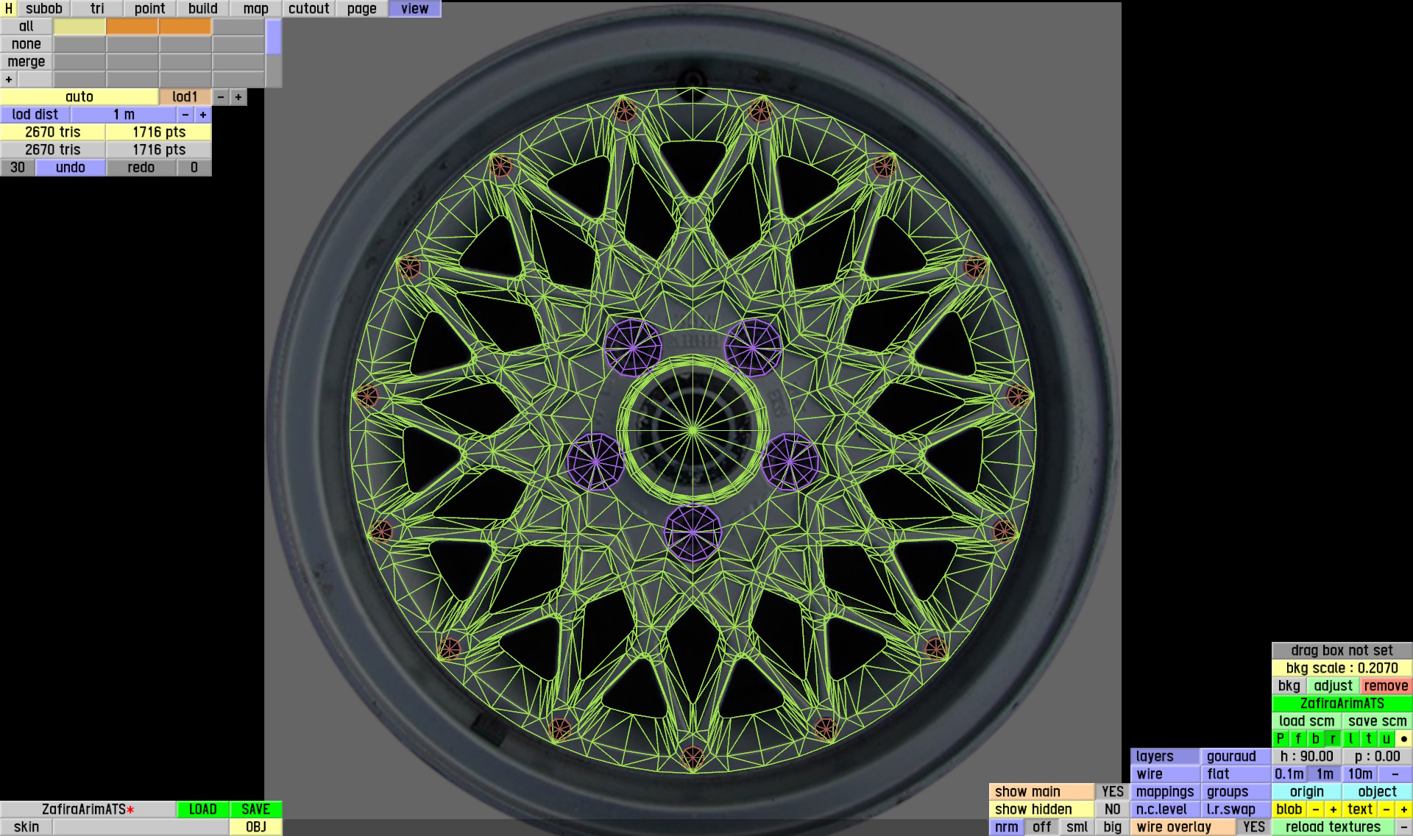
Task: Decrease lod dist with minus button
Action: tap(185, 115)
